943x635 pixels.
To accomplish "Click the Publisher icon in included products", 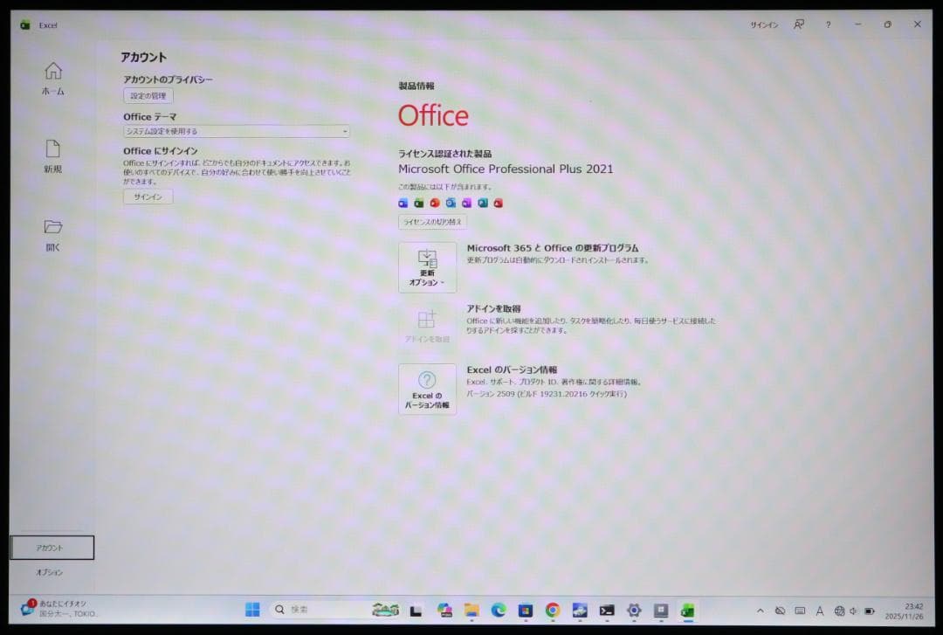I will coord(482,203).
